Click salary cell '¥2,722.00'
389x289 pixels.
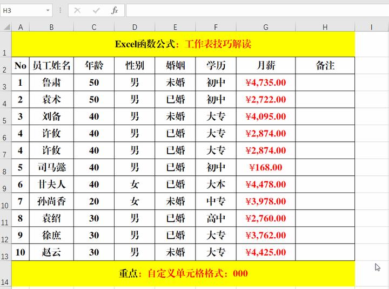pyautogui.click(x=266, y=99)
